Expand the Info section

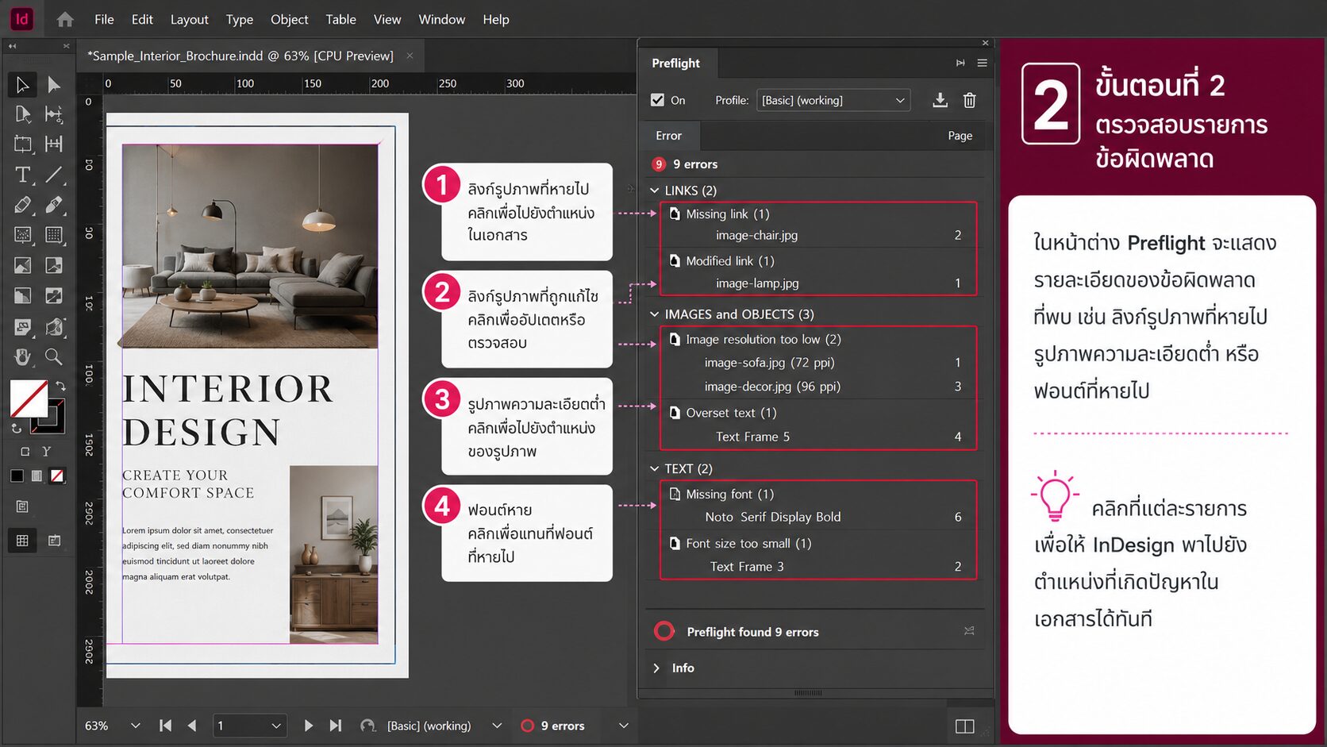click(656, 668)
